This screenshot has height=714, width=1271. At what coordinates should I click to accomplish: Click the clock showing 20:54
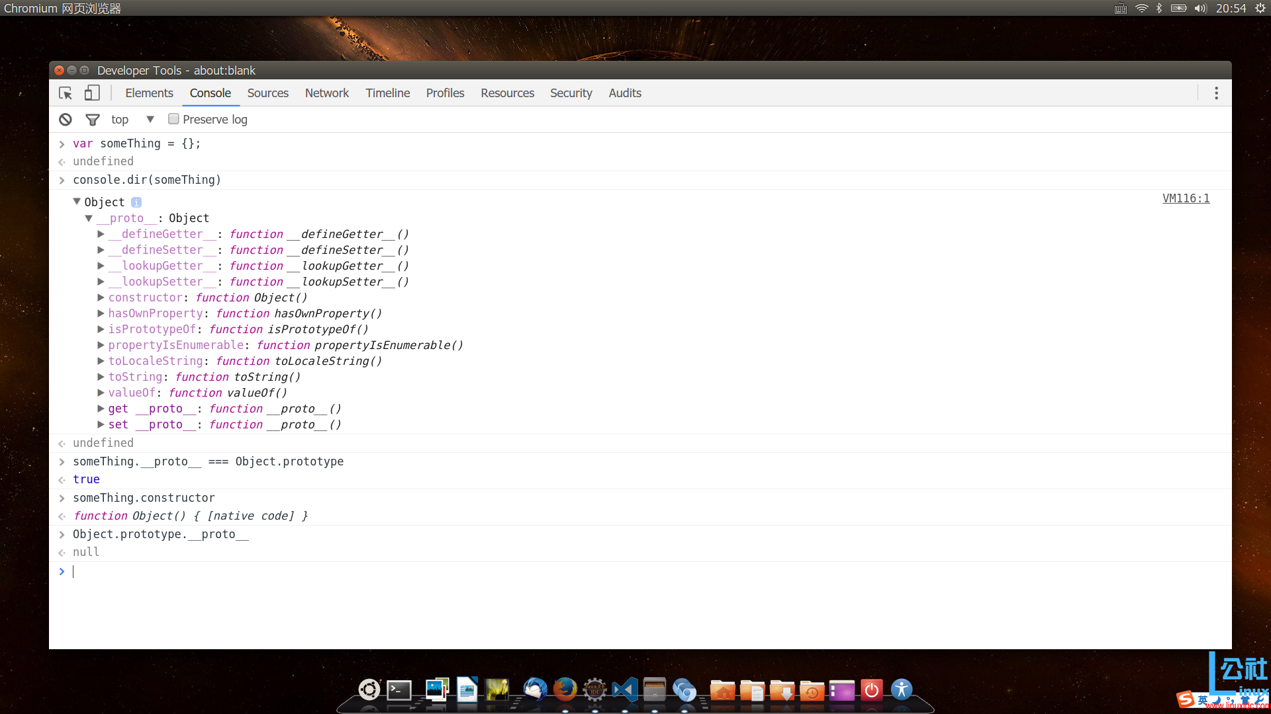click(x=1231, y=8)
